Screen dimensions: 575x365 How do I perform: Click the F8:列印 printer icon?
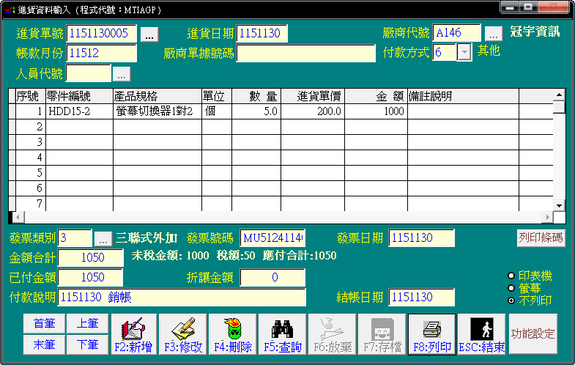(432, 334)
